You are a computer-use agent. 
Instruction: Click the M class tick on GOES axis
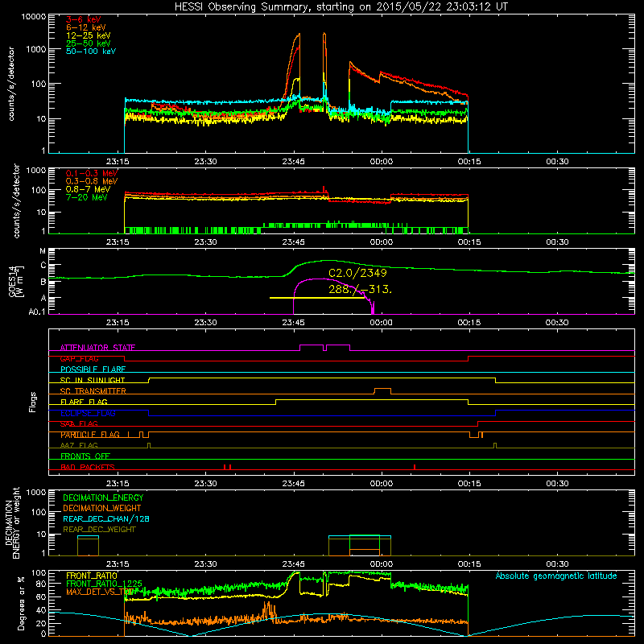point(43,251)
